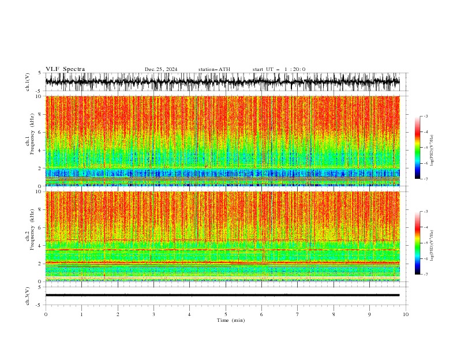Click the time axis tick "7"
Viewport: 457px width, 353px height.
click(298, 314)
